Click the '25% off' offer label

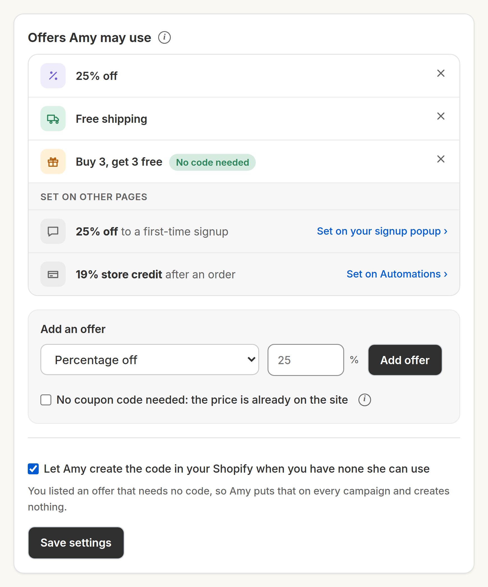pos(96,76)
